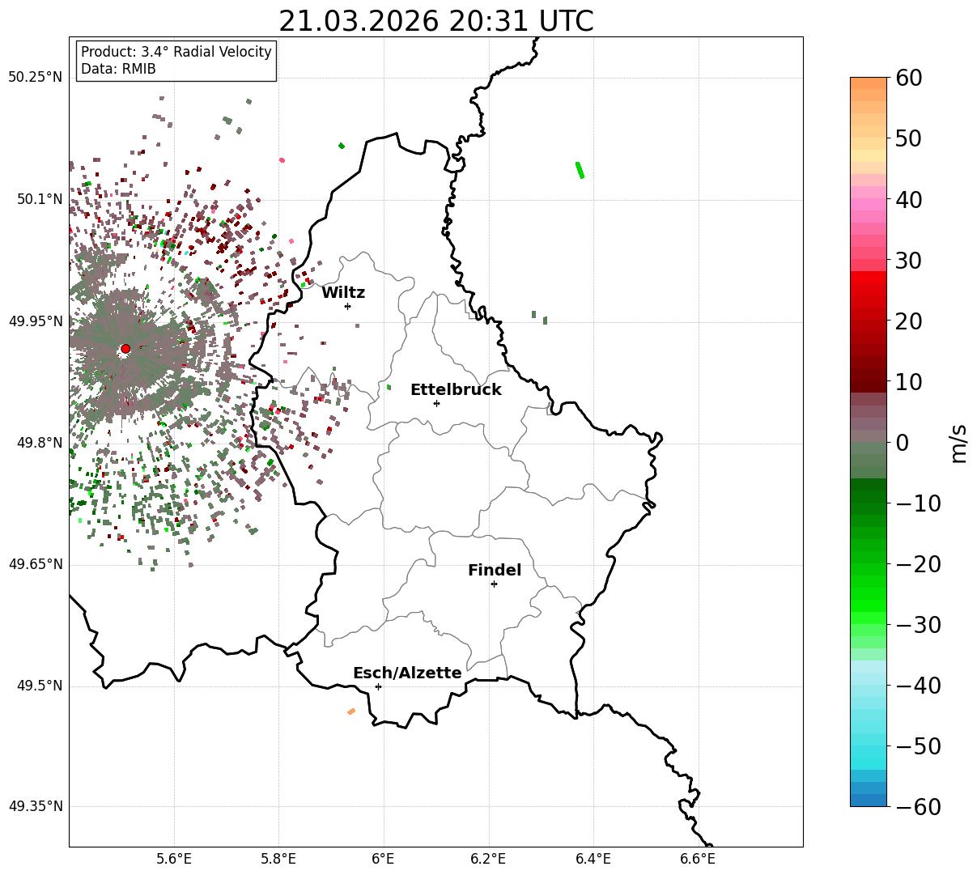This screenshot has width=977, height=875.
Task: Click the 5.8°E longitude label
Action: 279,860
